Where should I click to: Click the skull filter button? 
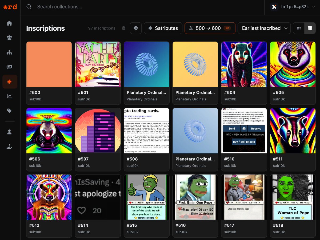[x=136, y=28]
